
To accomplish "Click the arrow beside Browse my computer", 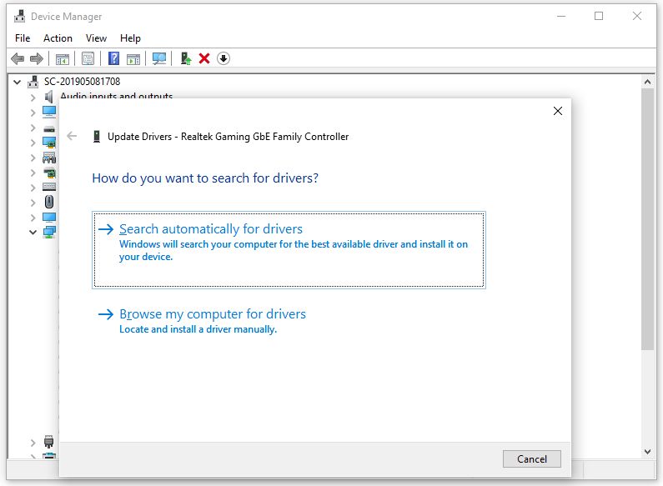I will click(x=106, y=314).
